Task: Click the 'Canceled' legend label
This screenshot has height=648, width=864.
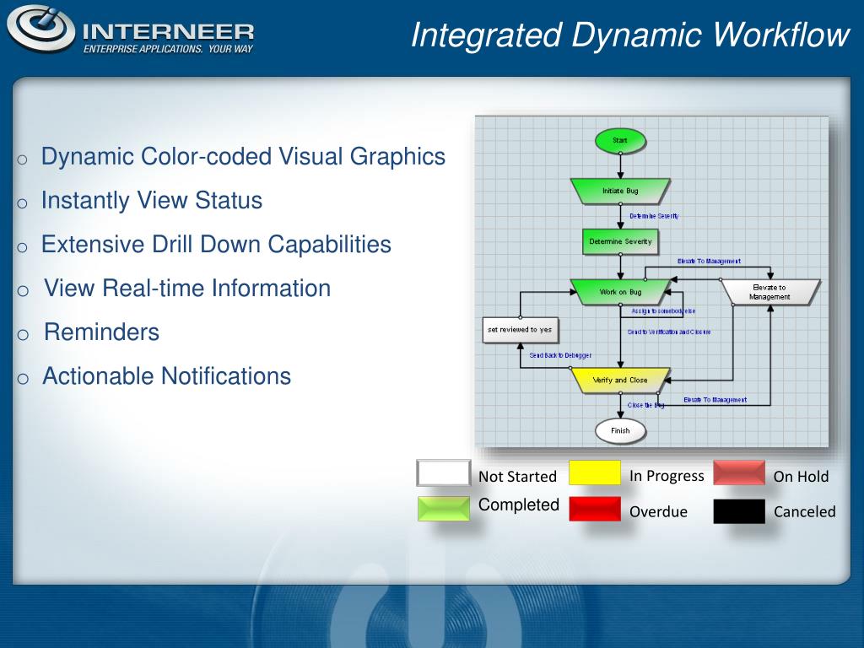Action: [x=804, y=512]
